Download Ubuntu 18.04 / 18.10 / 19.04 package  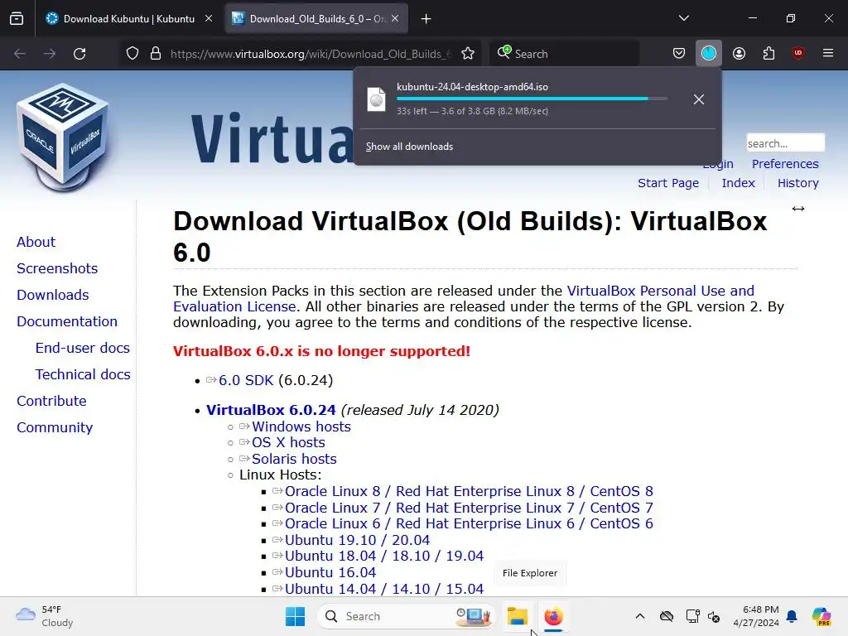[384, 556]
